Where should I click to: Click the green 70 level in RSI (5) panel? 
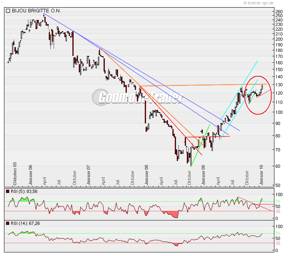(278, 202)
